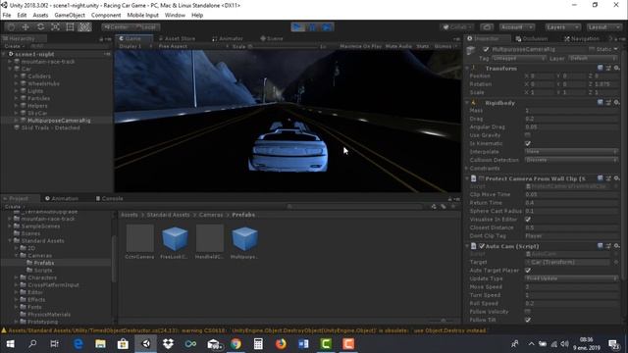Toggle MultipurposeCameraRig active checkbox

(486, 49)
